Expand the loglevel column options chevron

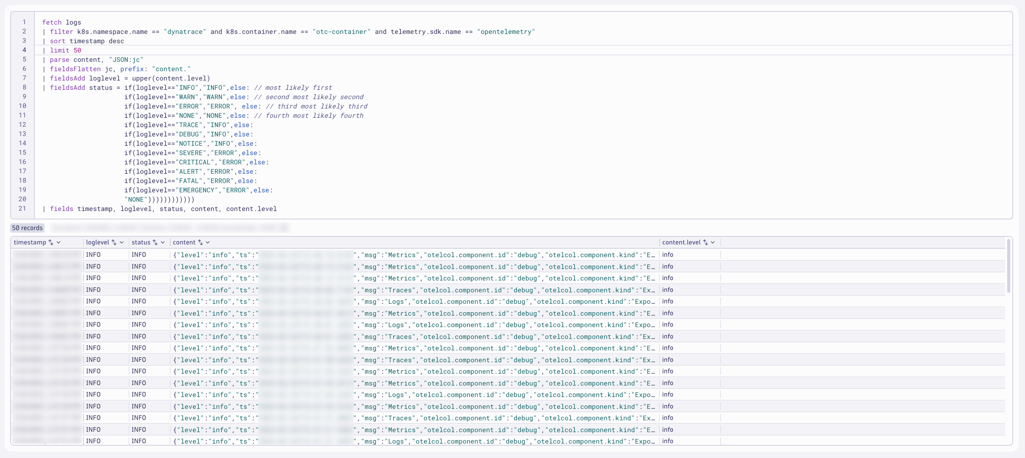[122, 242]
